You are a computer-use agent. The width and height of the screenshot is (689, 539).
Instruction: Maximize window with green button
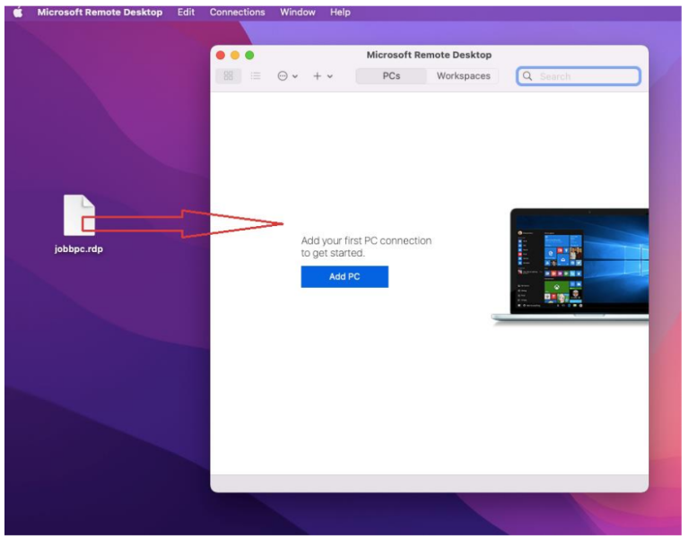click(x=249, y=55)
